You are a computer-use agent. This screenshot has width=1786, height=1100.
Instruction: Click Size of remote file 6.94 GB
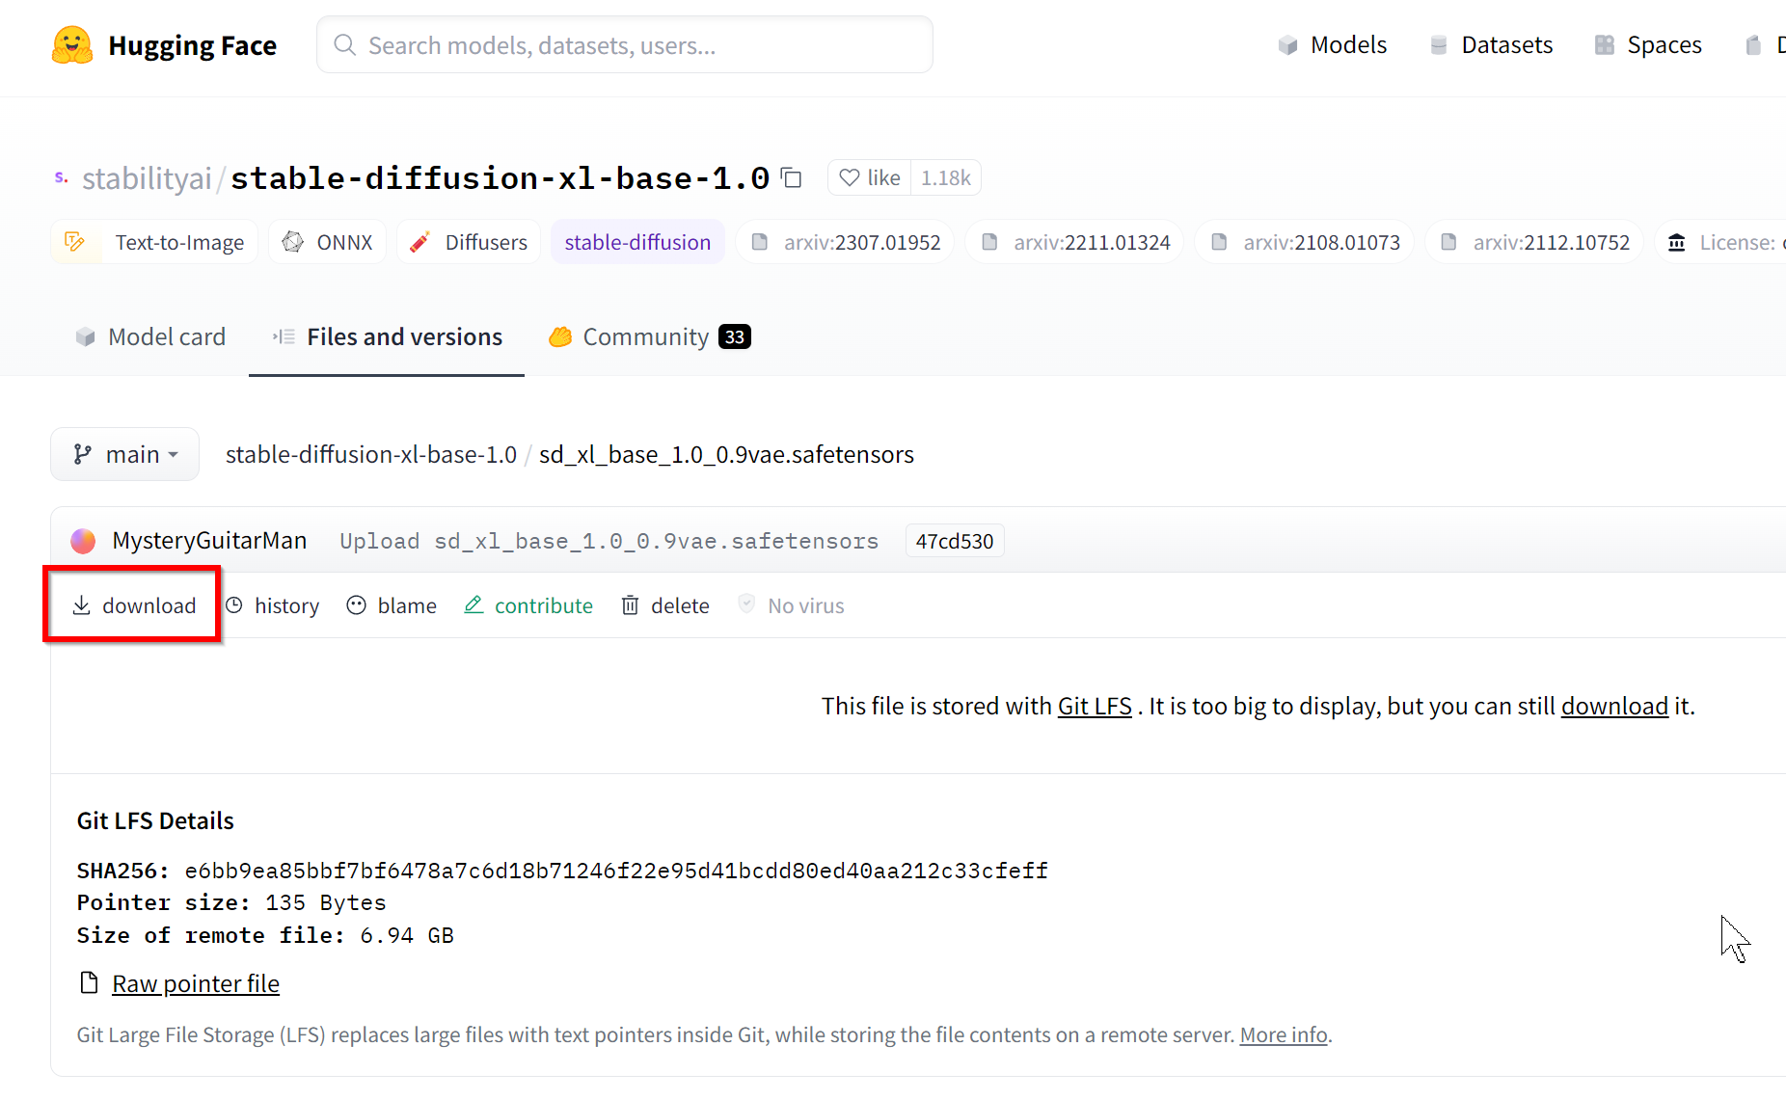265,935
